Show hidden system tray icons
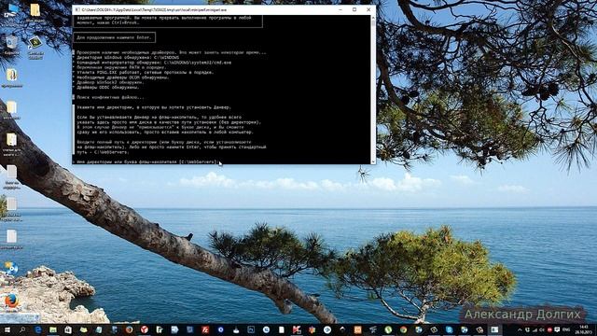Screen dimensions: 597x336 520,329
